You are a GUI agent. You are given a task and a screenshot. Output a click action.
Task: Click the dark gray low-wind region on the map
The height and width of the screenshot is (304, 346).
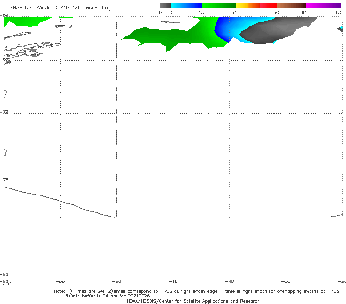pos(274,30)
